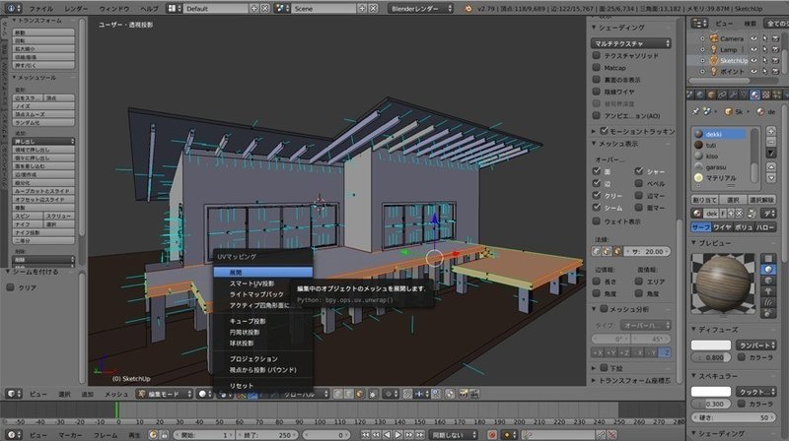
Task: Choose 球状投影 in UV menu
Action: pos(262,344)
